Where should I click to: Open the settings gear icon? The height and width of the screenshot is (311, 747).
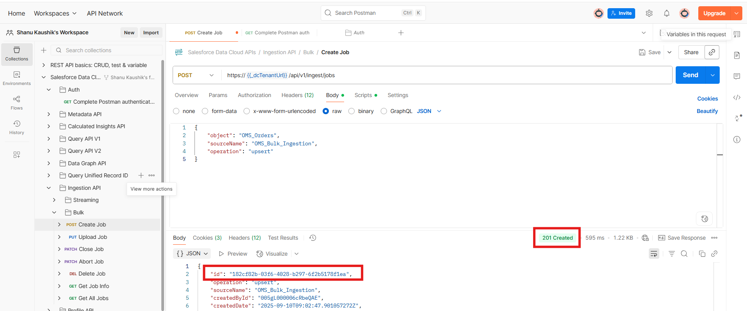[649, 13]
